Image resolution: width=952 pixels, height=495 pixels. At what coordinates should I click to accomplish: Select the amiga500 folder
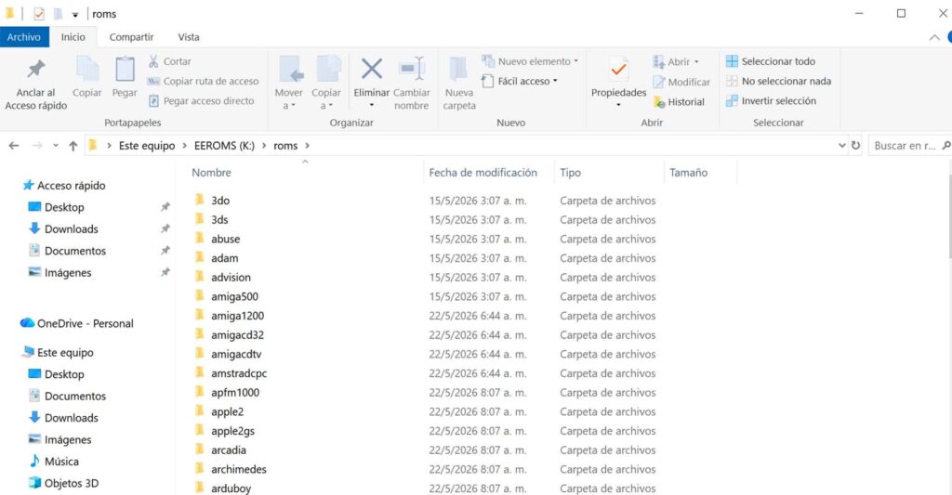pos(234,296)
